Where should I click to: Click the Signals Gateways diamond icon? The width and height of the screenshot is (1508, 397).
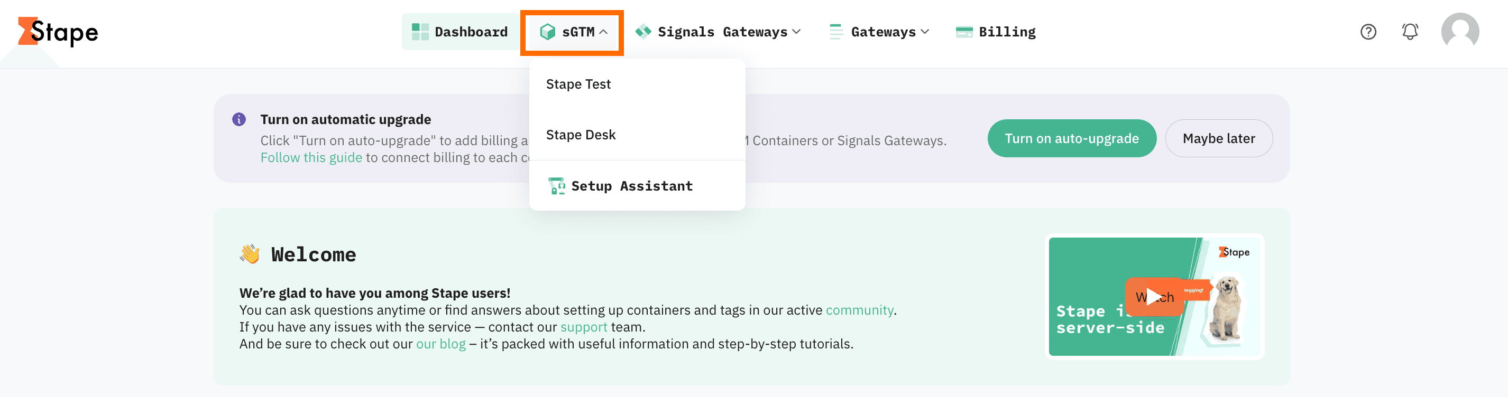[x=643, y=32]
